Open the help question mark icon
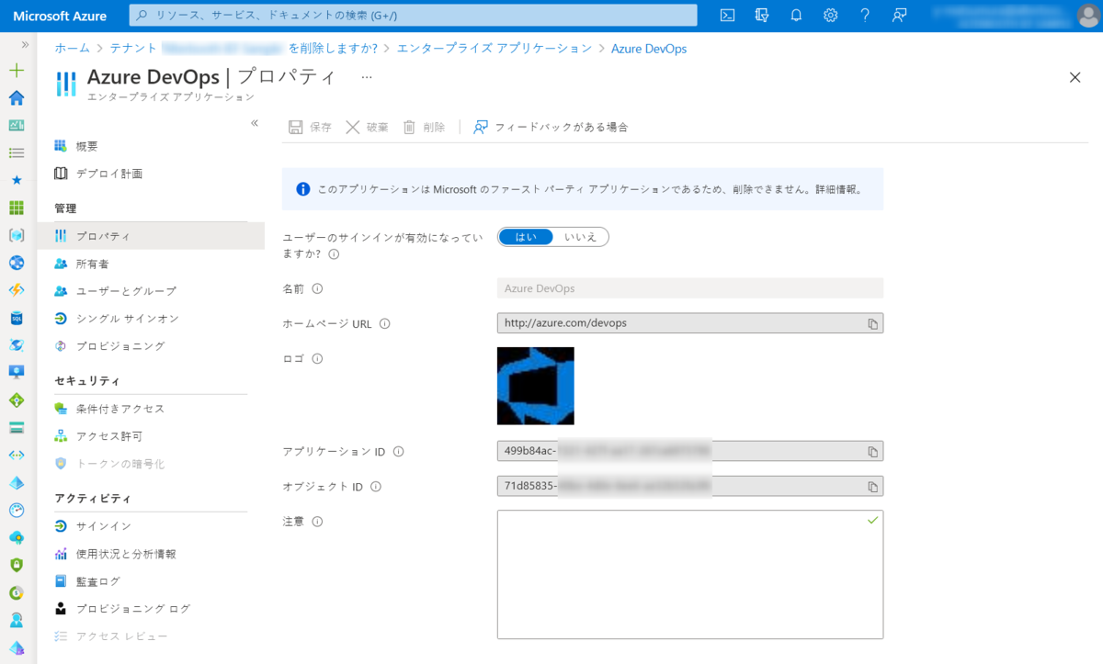This screenshot has width=1103, height=664. [865, 16]
